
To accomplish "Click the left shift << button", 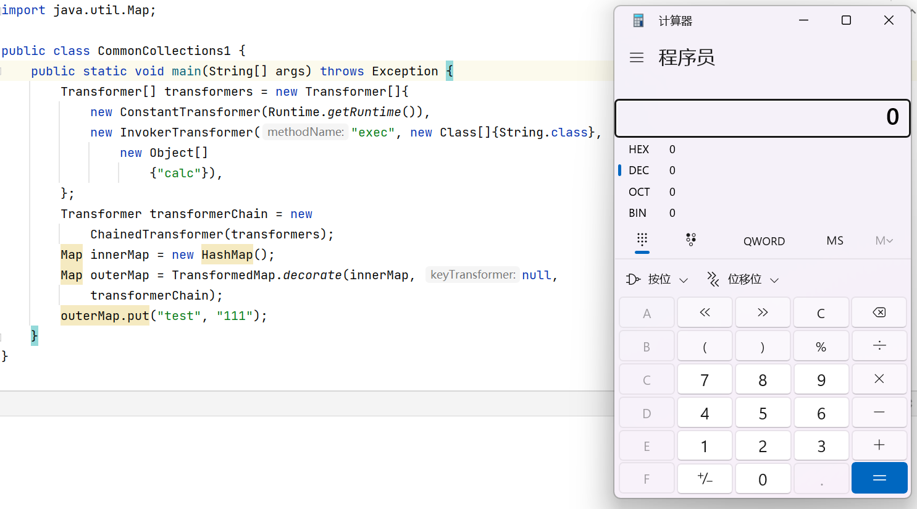I will pyautogui.click(x=705, y=313).
